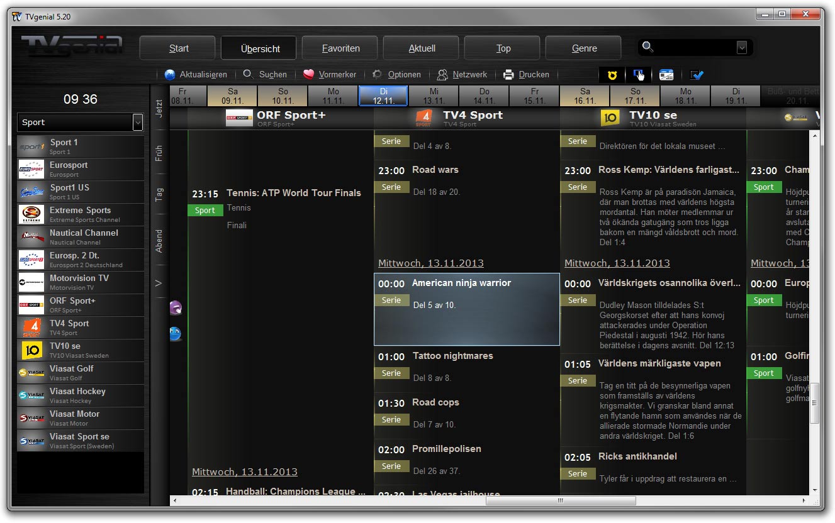This screenshot has width=835, height=523.
Task: Open American ninja warrior program entry
Action: tap(467, 309)
